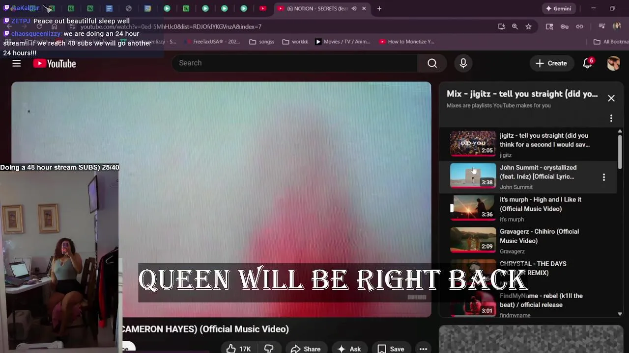The height and width of the screenshot is (353, 629).
Task: Play John Summit crystallized thumbnail
Action: pos(473,175)
